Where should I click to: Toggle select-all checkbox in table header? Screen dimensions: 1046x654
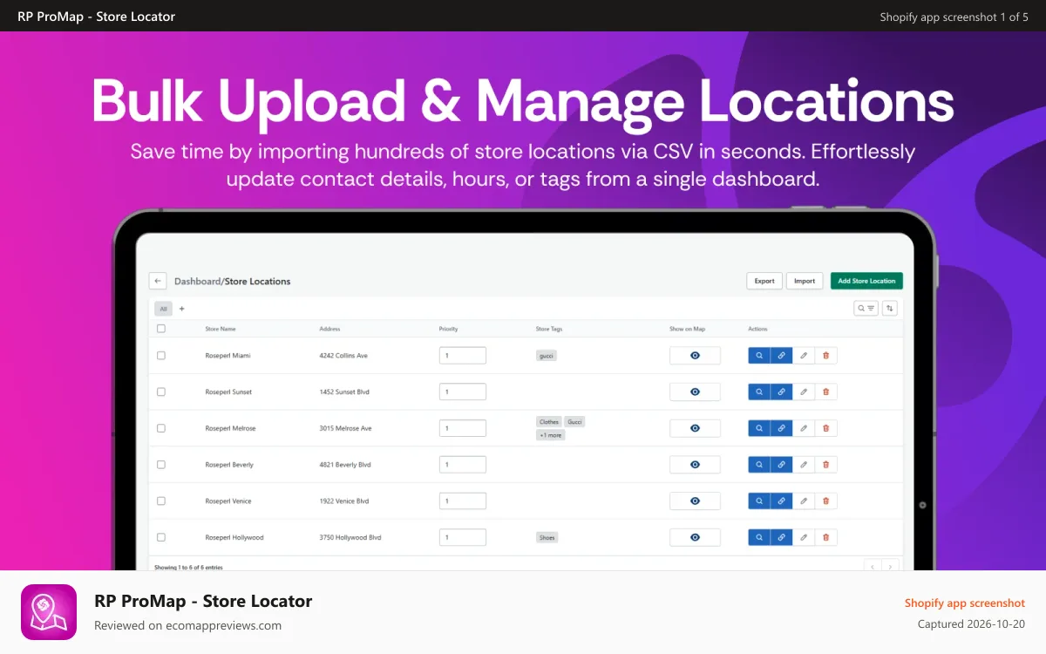161,329
